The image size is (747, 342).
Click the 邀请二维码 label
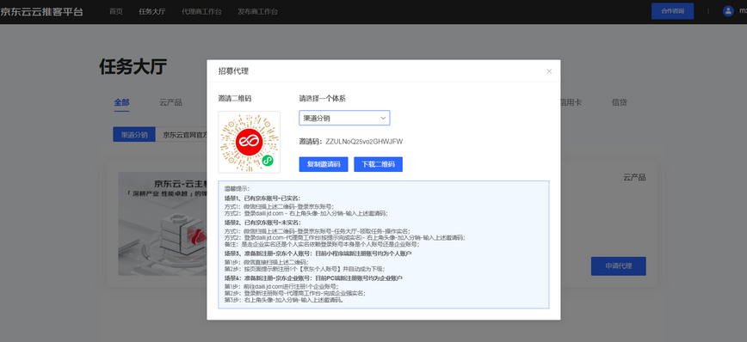coord(235,99)
